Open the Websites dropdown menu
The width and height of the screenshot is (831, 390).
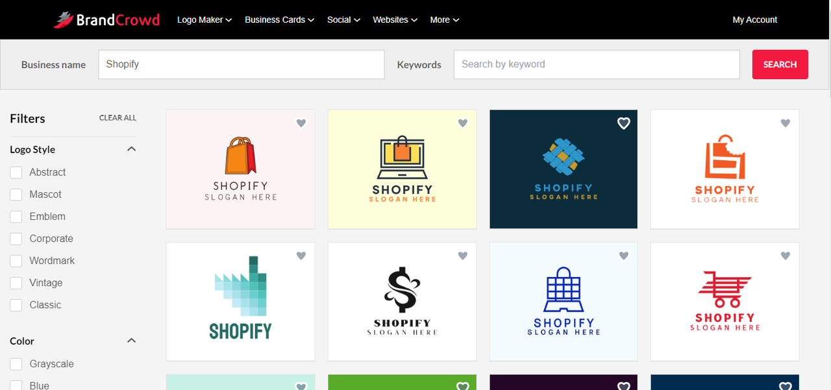click(395, 19)
